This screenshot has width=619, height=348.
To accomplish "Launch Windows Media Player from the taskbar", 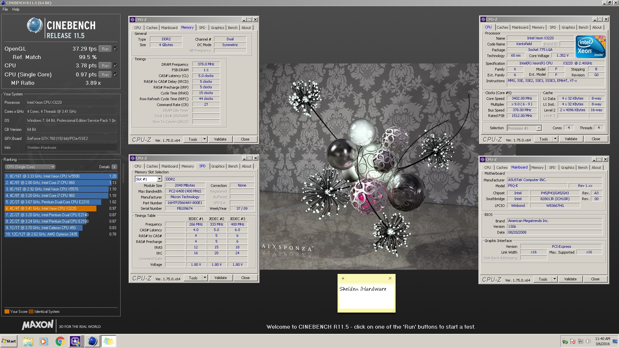I will pos(44,341).
